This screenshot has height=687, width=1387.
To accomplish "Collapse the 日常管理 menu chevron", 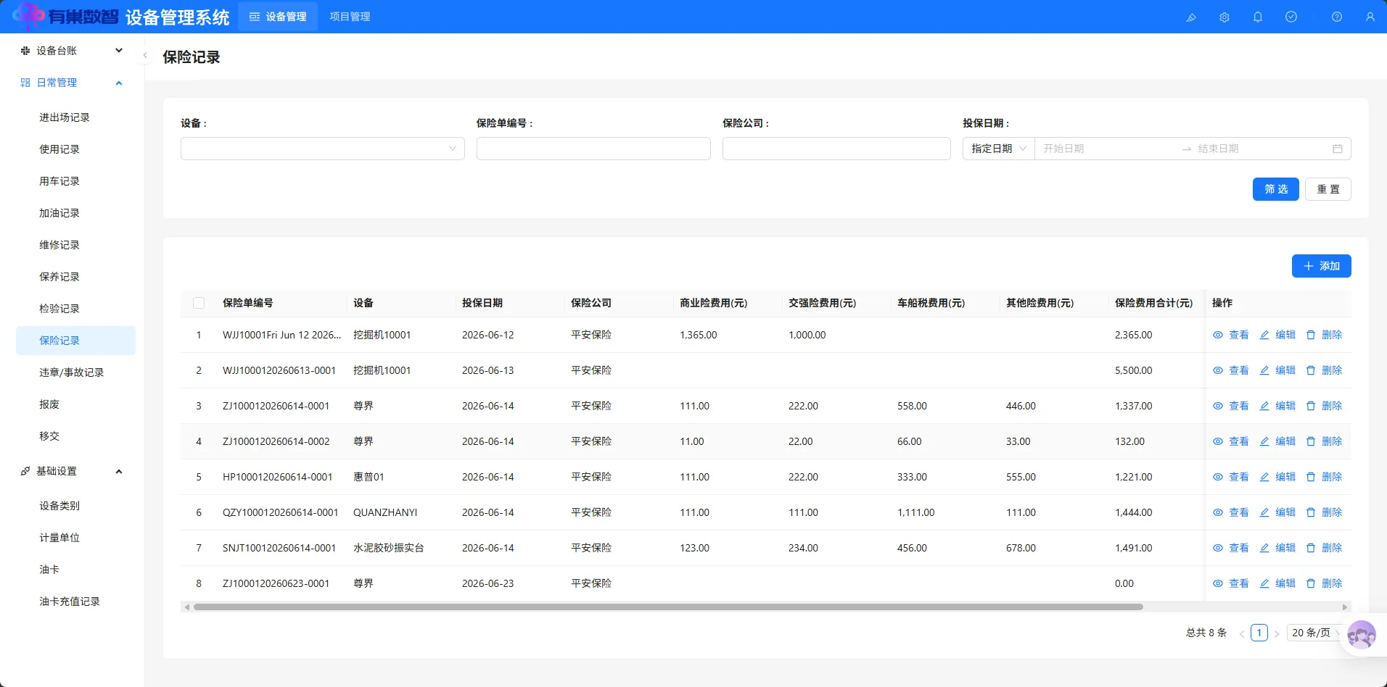I will [119, 83].
